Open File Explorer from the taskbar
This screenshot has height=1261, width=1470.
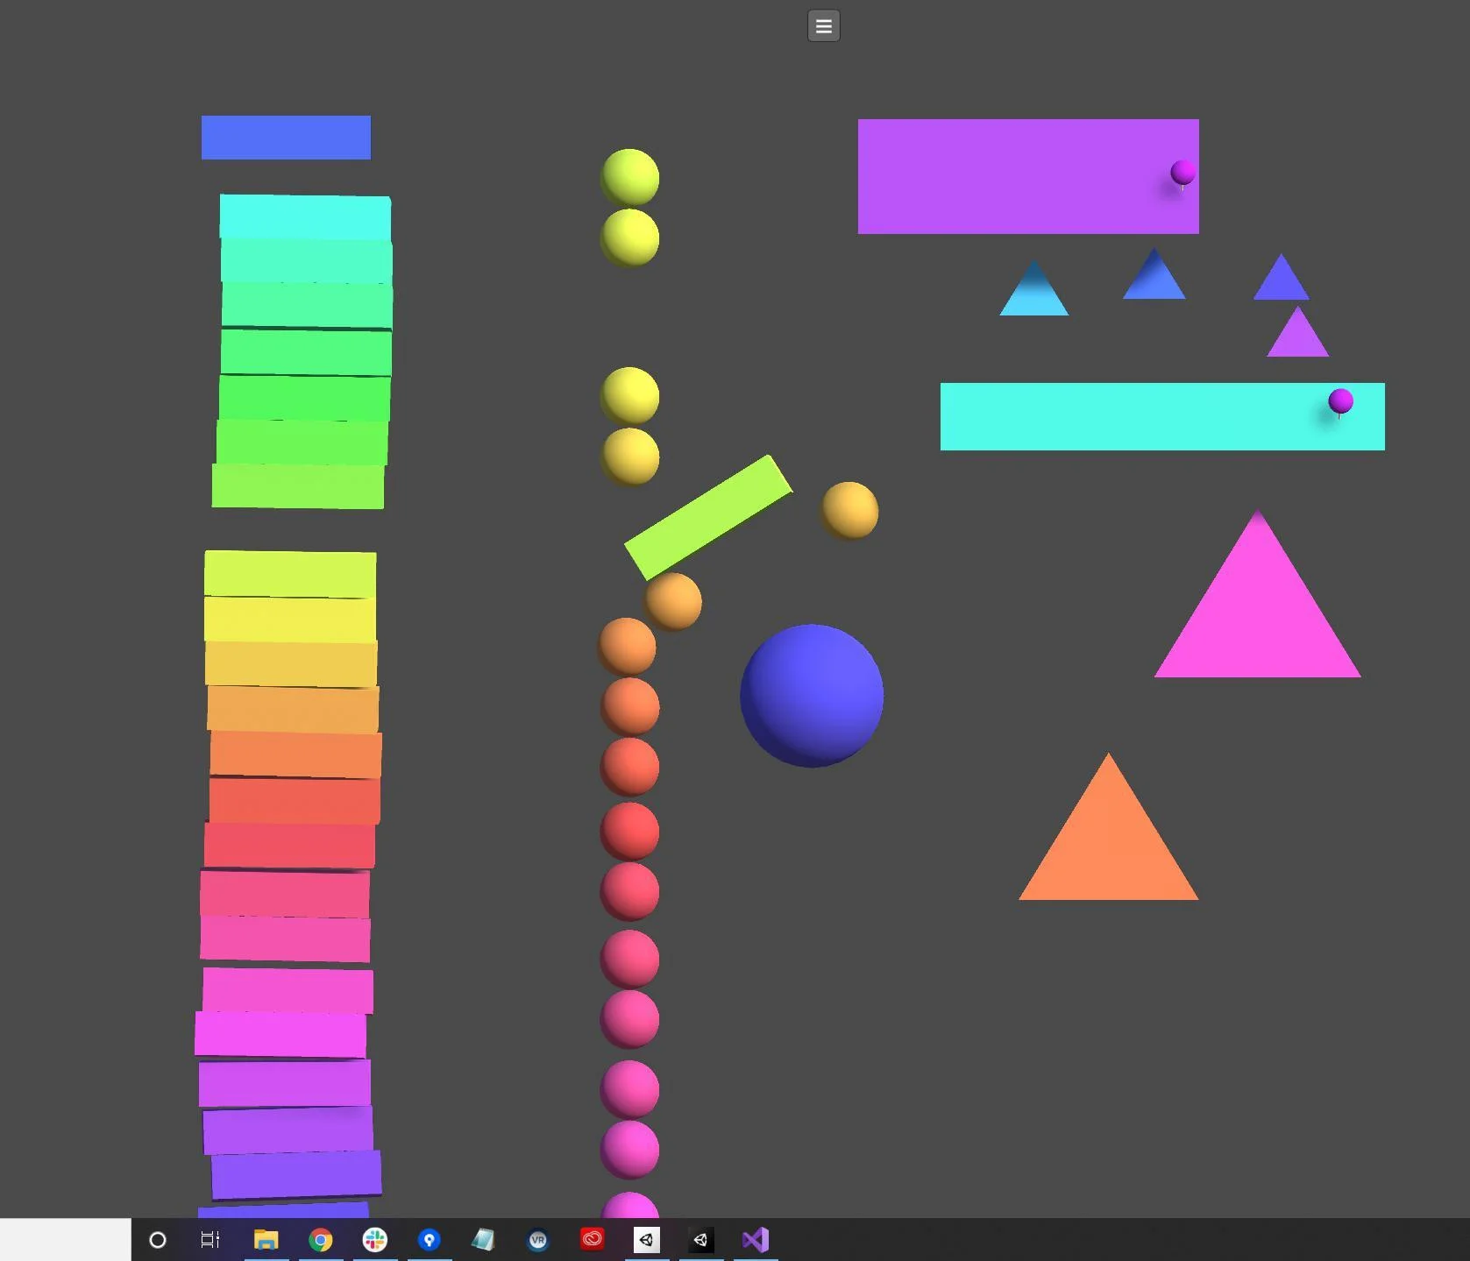pyautogui.click(x=266, y=1239)
